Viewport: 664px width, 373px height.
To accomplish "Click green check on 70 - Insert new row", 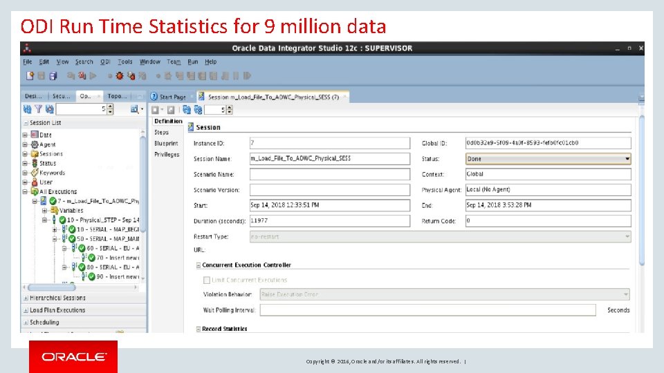I will coord(91,258).
